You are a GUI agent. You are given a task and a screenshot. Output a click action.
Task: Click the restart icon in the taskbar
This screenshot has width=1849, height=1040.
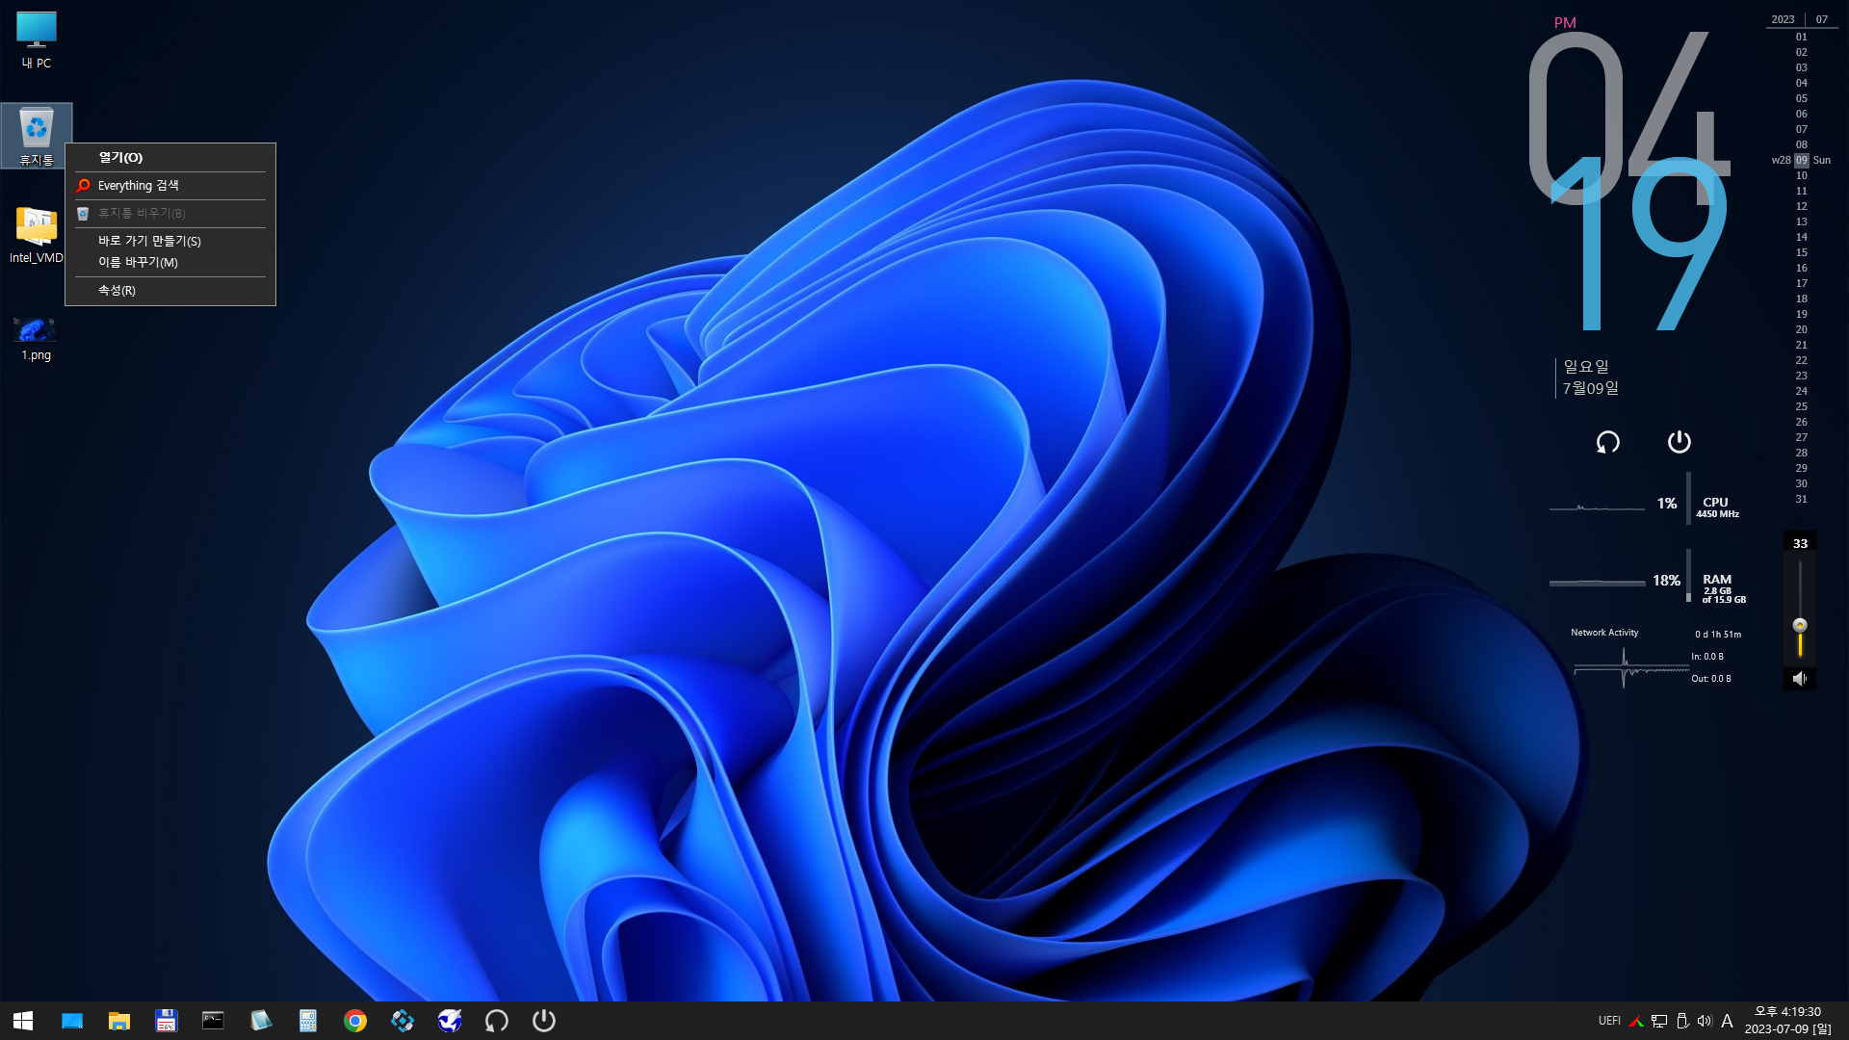(497, 1021)
